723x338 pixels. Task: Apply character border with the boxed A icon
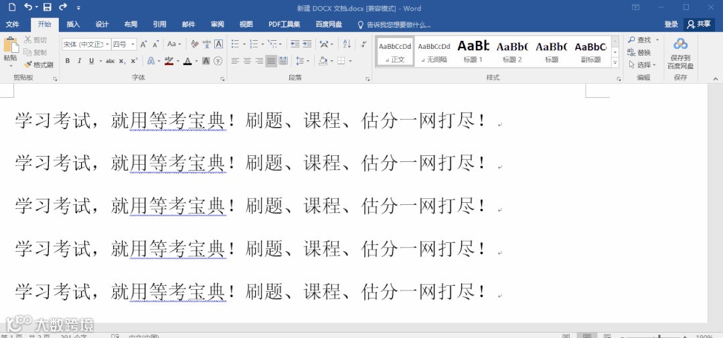[x=218, y=44]
